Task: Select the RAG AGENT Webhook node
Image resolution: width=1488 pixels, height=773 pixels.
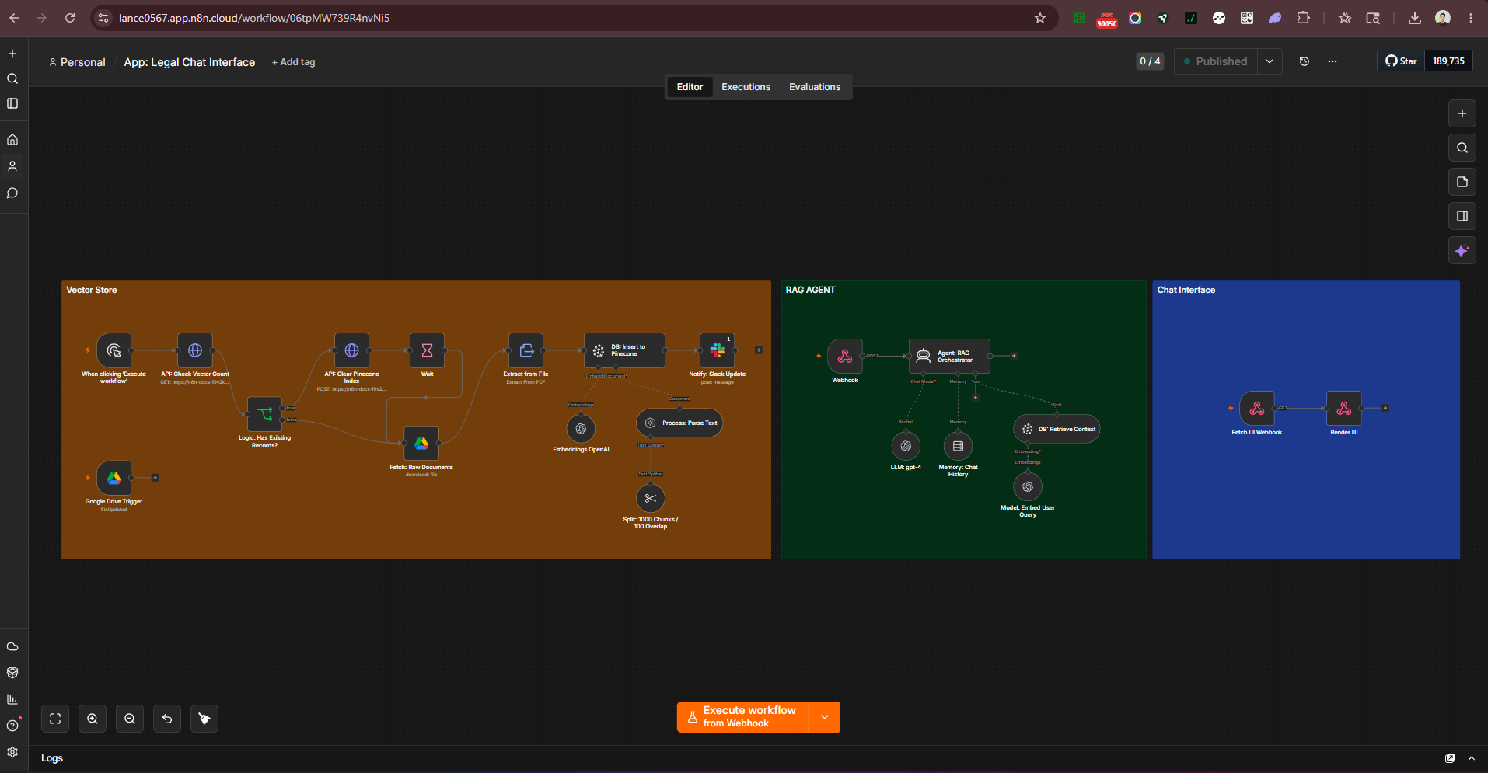Action: 845,357
